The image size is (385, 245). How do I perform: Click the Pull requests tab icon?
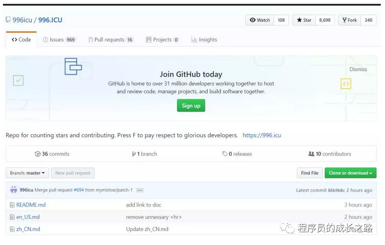coord(91,40)
